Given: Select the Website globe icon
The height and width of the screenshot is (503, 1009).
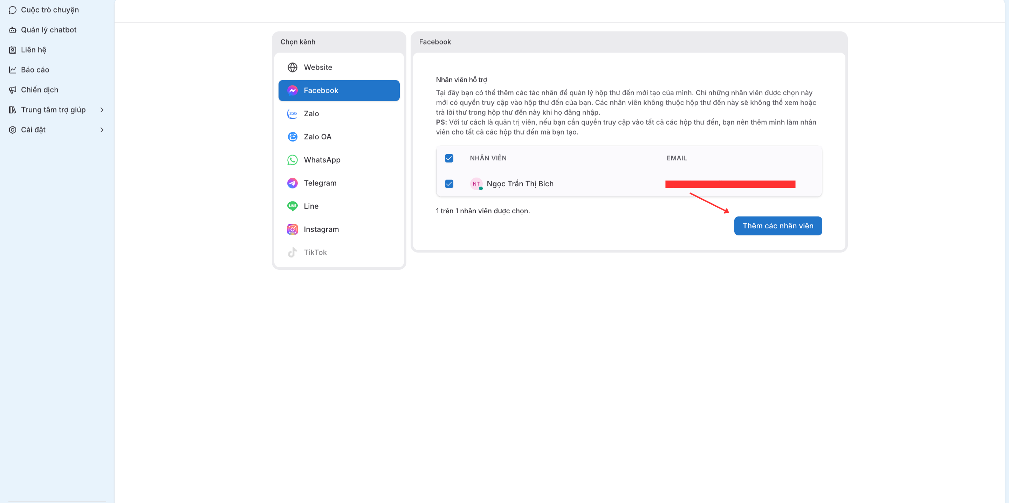Looking at the screenshot, I should 292,67.
